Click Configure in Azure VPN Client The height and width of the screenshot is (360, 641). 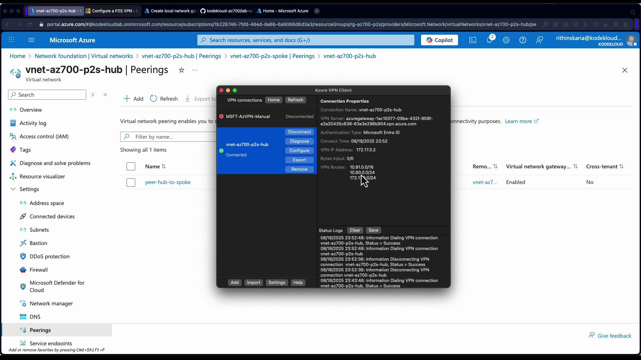299,151
